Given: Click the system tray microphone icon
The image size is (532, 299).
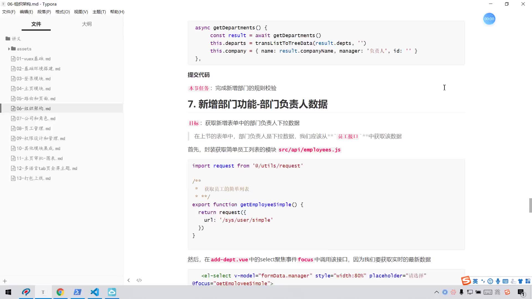Looking at the screenshot, I should (x=461, y=292).
